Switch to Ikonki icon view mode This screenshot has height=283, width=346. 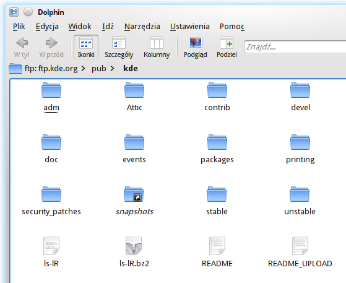(x=86, y=47)
